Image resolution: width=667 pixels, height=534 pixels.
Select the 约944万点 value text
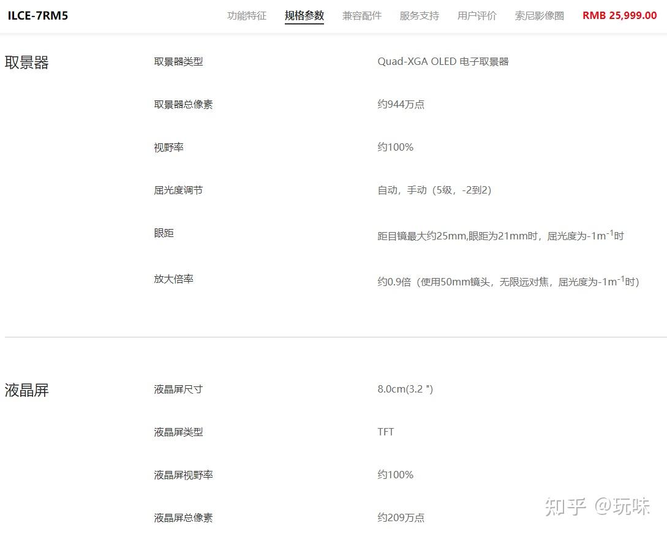tap(401, 105)
